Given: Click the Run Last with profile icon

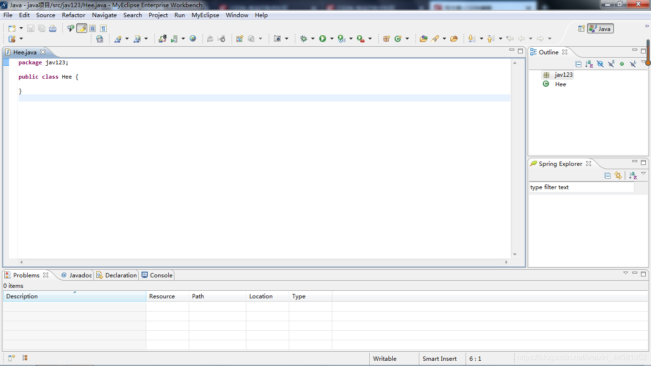Looking at the screenshot, I should pyautogui.click(x=342, y=39).
